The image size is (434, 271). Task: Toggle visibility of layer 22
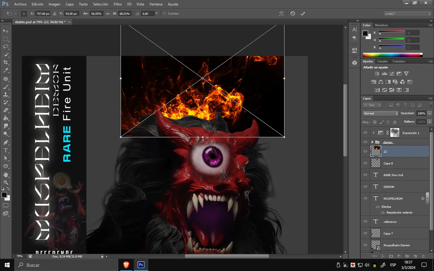click(x=365, y=151)
